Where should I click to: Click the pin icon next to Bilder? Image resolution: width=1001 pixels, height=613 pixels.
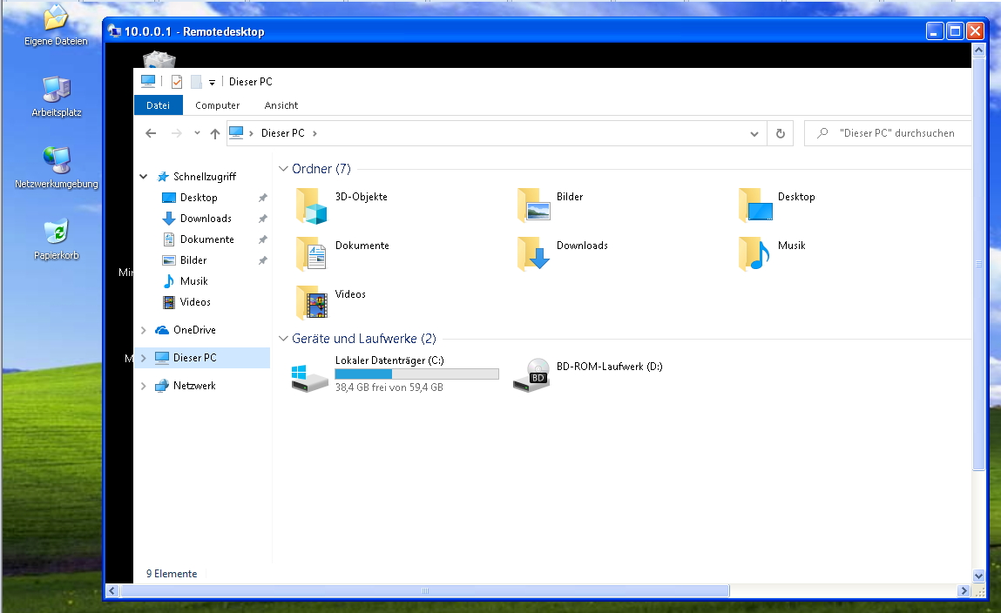click(x=262, y=260)
